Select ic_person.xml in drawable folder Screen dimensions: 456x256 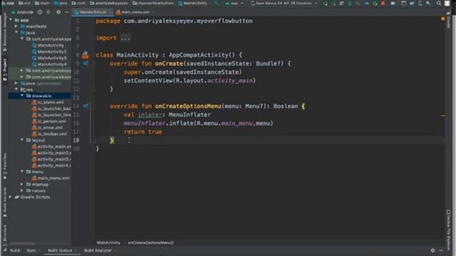[51, 122]
